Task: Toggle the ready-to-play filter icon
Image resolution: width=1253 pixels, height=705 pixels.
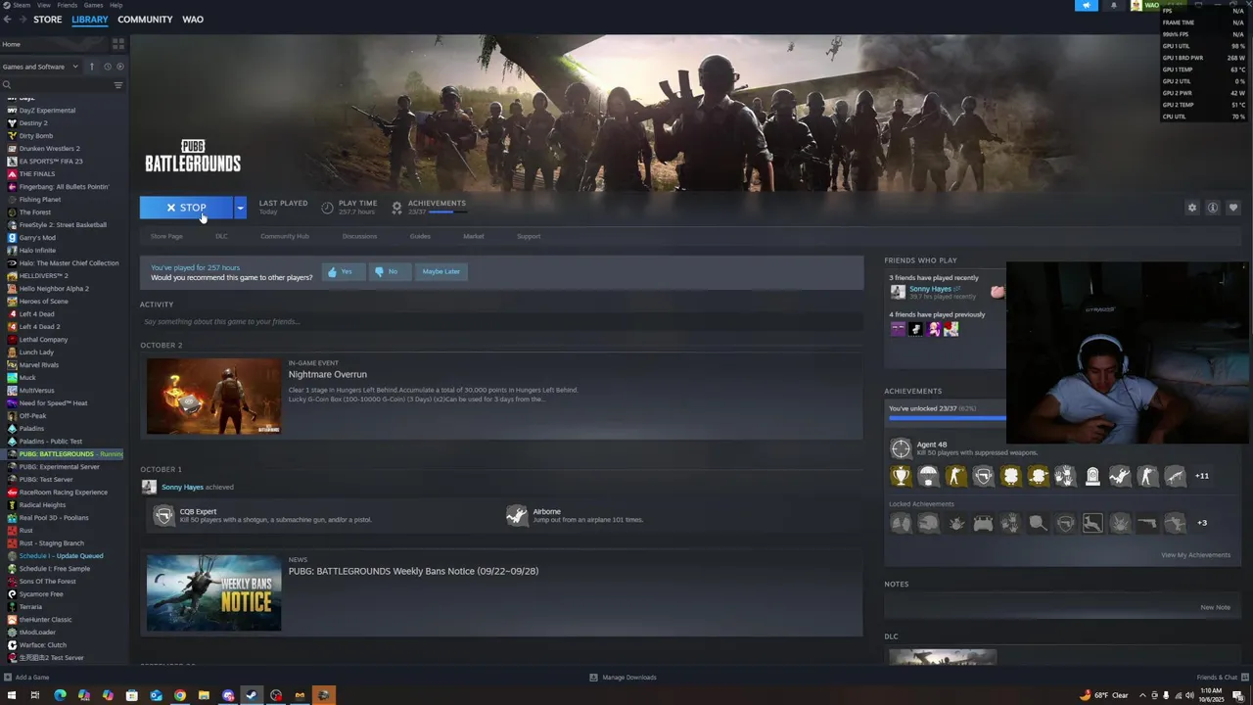Action: tap(120, 67)
